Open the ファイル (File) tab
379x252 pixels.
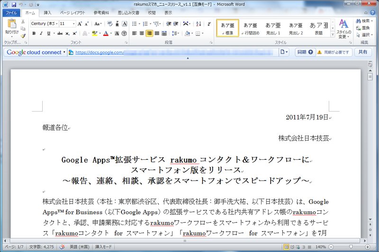coord(11,13)
